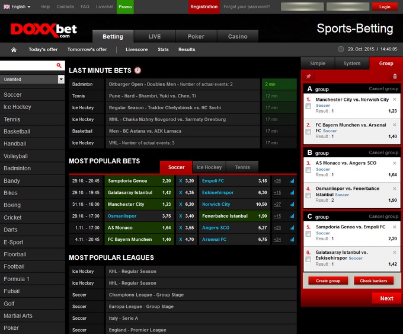Open the English language dropdown

17,7
